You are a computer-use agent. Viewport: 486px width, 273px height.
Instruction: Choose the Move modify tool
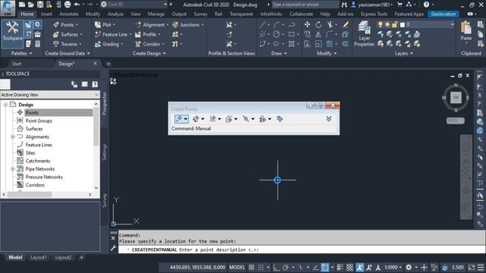pyautogui.click(x=307, y=24)
